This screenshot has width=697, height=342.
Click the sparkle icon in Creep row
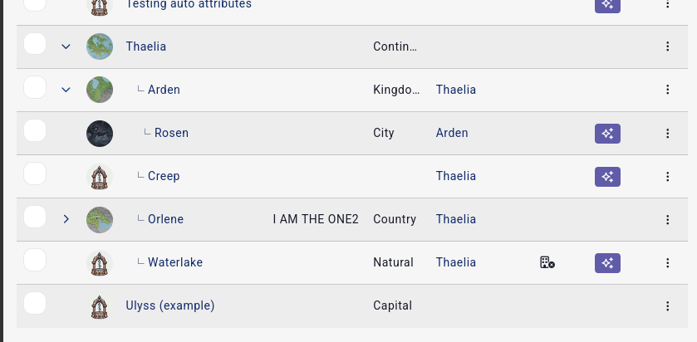tap(607, 176)
